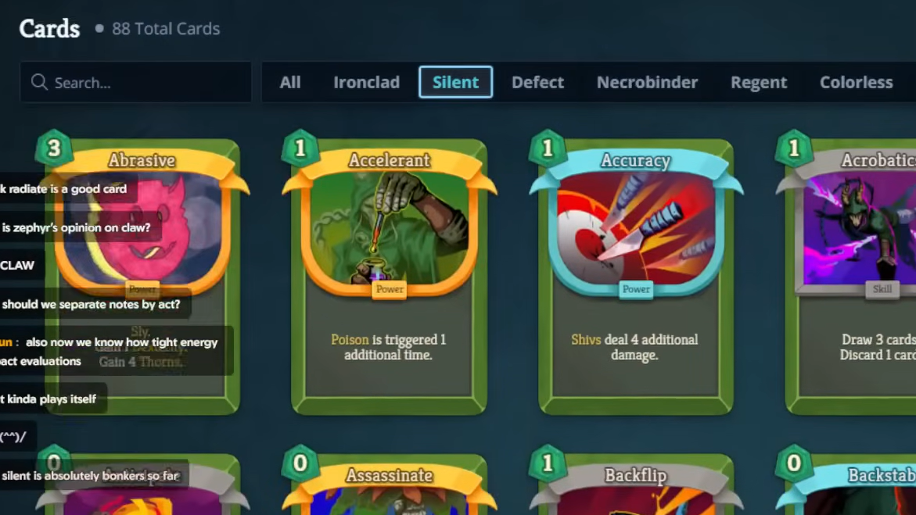Open the Defect cards tab
The height and width of the screenshot is (515, 916).
537,82
